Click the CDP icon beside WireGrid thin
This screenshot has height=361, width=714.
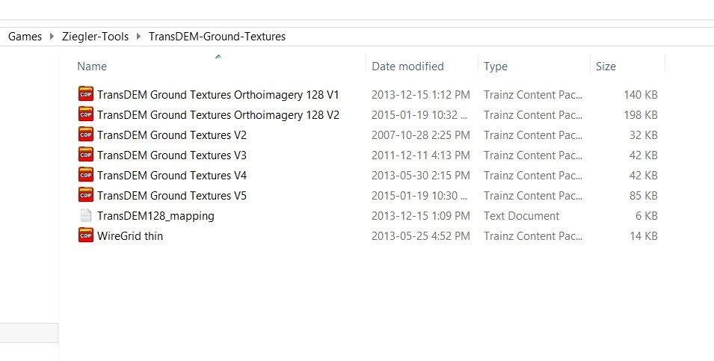[85, 236]
